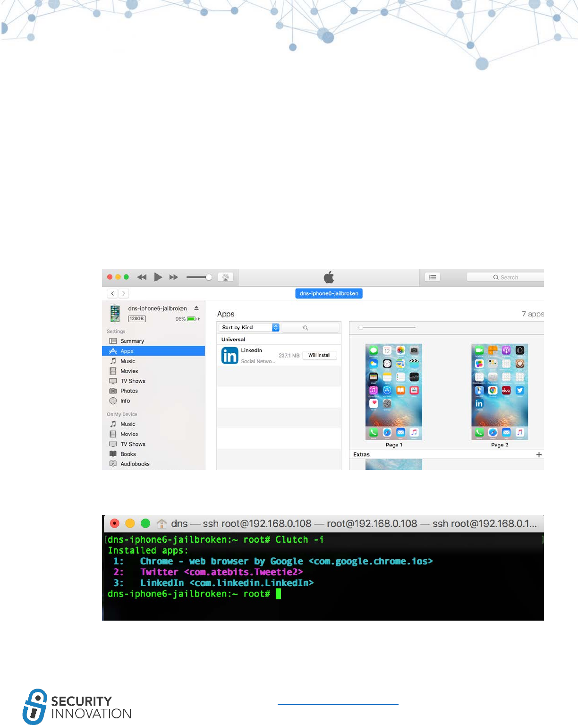
Task: Select Apps in the Settings sidebar
Action: [153, 351]
